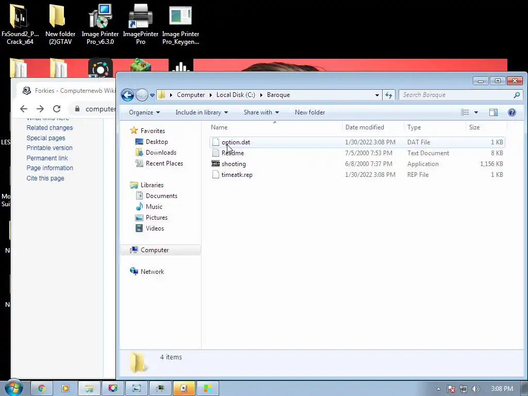
Task: Open recent locations dropdown beside Forward button
Action: click(x=152, y=95)
